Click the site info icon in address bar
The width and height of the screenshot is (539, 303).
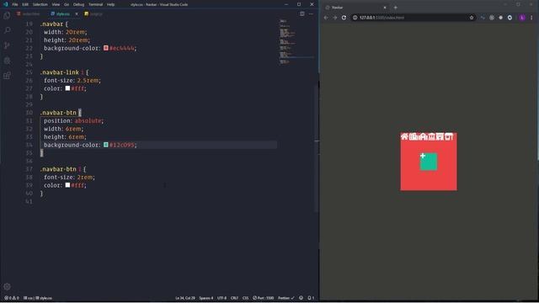tap(355, 18)
